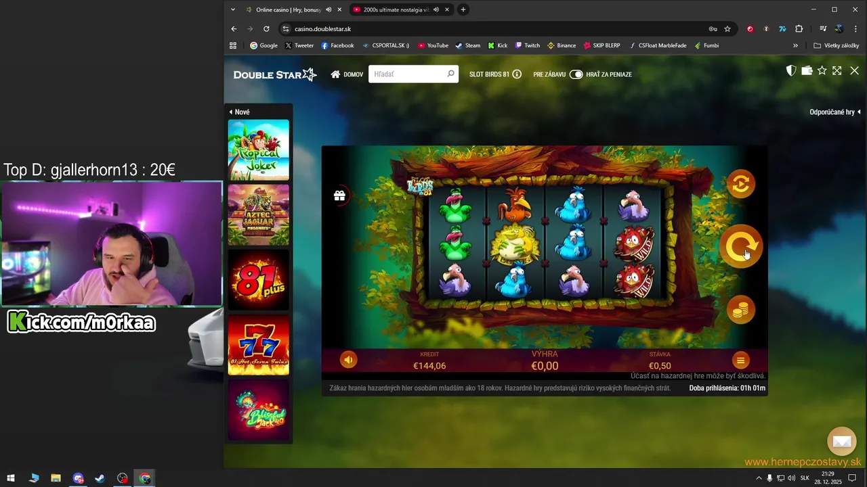Screen dimensions: 867x487
Task: Open the Tweeter bookmark
Action: pyautogui.click(x=299, y=45)
